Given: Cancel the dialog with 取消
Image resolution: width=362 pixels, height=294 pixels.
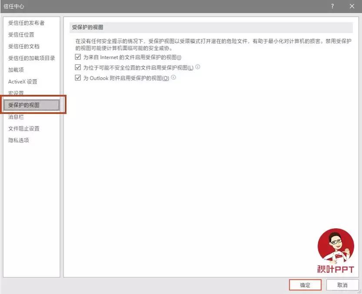Looking at the screenshot, I should point(342,285).
